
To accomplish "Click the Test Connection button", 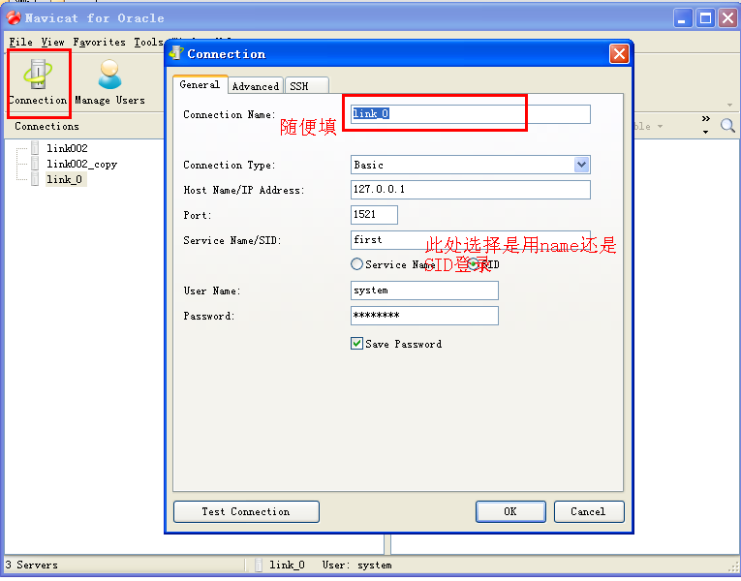I will [246, 511].
